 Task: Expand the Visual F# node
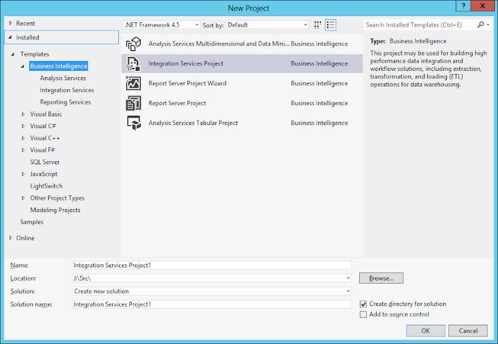pos(23,150)
